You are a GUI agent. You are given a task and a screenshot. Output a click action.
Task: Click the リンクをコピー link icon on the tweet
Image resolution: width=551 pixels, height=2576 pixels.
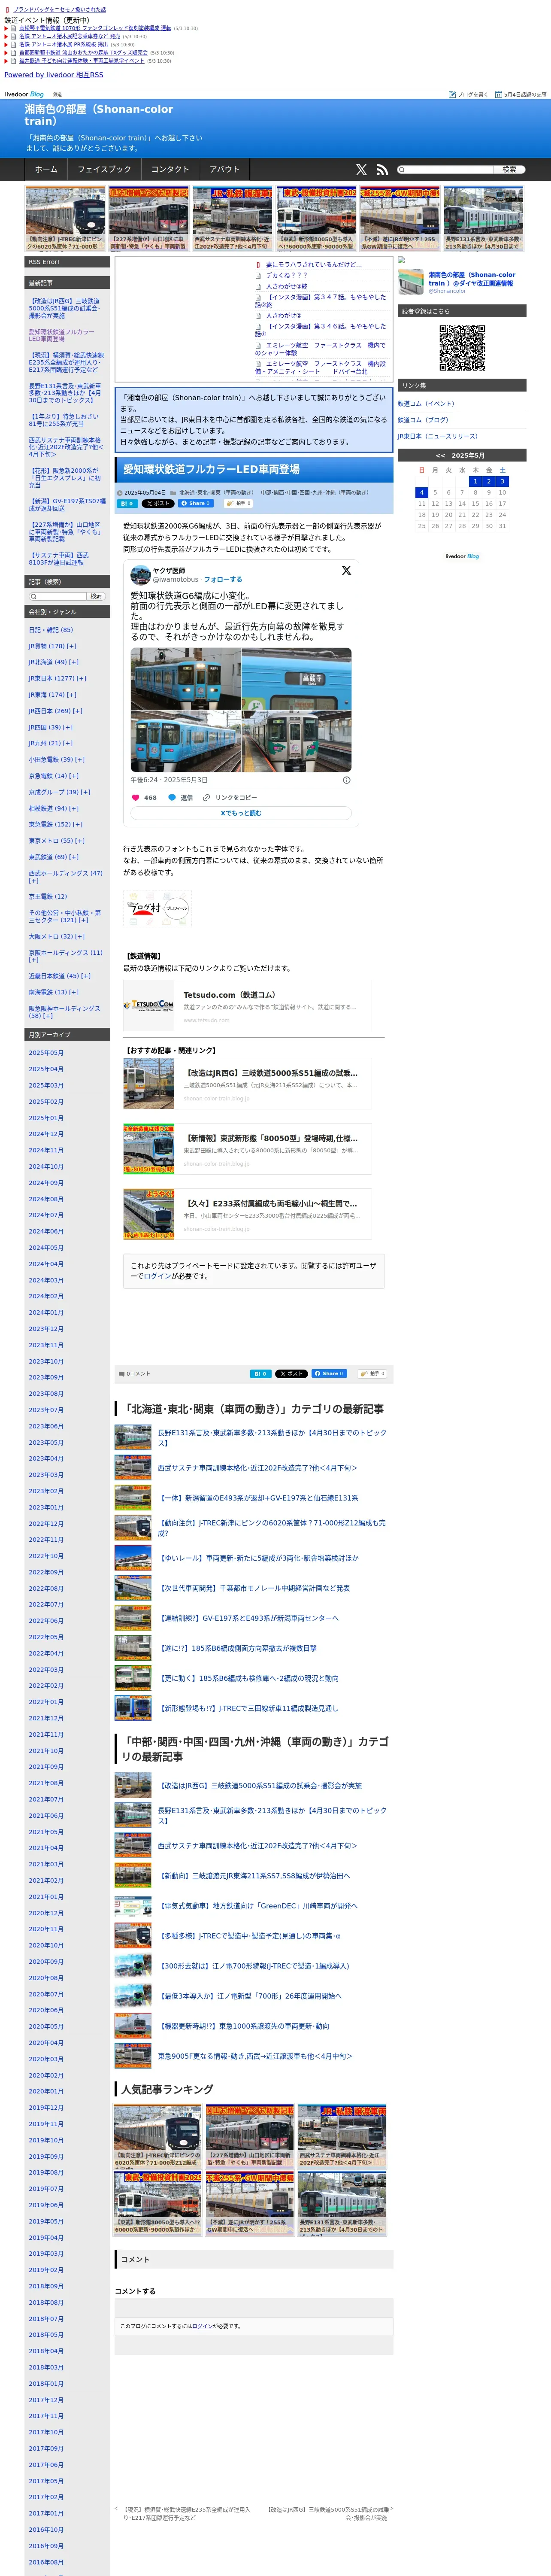tap(206, 798)
